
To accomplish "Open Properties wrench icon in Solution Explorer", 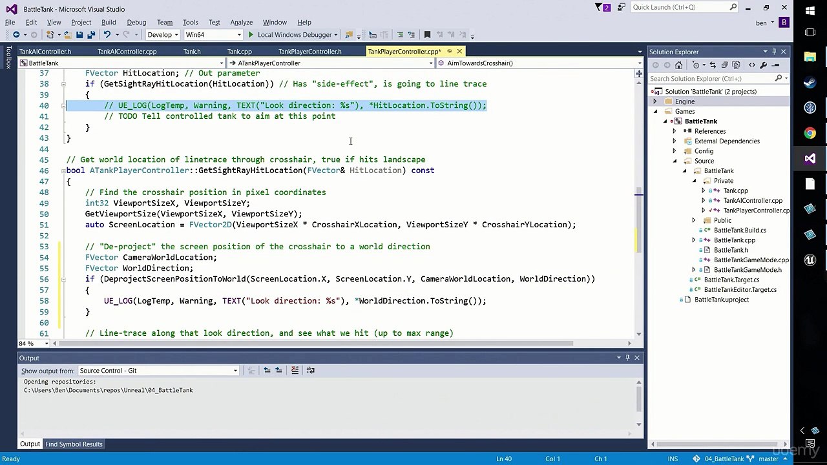I will (764, 65).
